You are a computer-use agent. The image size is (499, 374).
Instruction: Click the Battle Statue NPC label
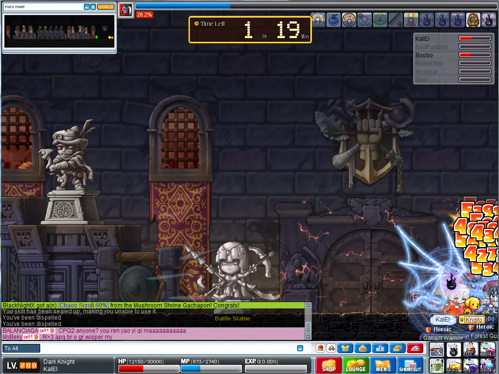click(233, 319)
